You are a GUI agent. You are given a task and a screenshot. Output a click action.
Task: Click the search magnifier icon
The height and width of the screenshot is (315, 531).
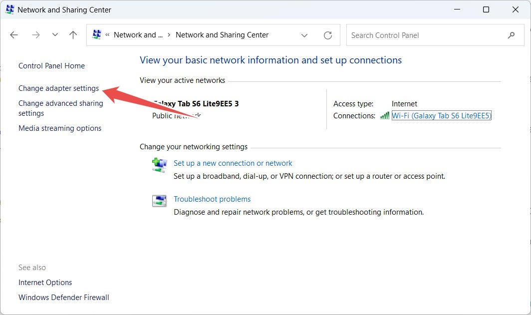point(511,35)
